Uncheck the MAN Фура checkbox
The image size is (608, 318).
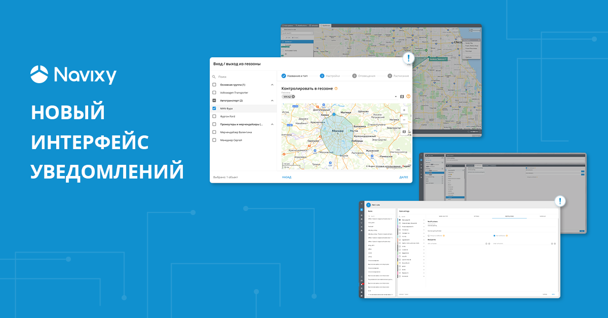tap(214, 108)
